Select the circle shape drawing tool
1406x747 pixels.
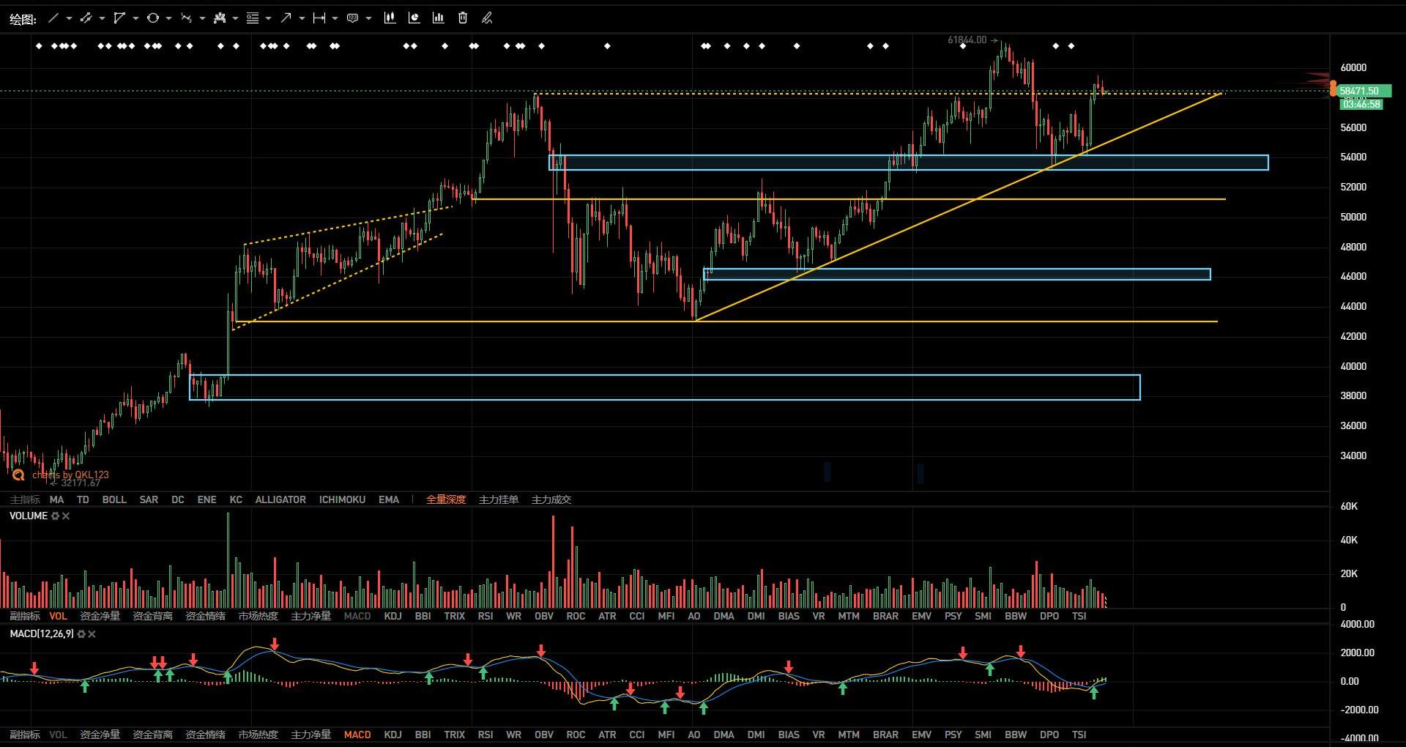(x=152, y=18)
